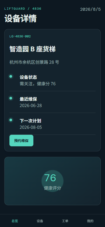The image size is (105, 227).
Task: Click the teal dot beside 设备状态
Action: tap(11, 76)
